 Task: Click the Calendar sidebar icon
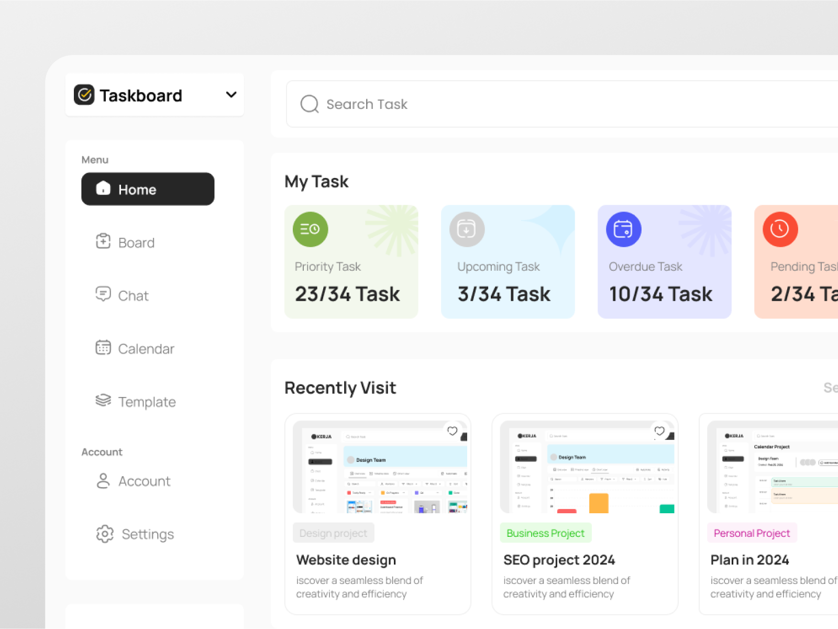[103, 348]
